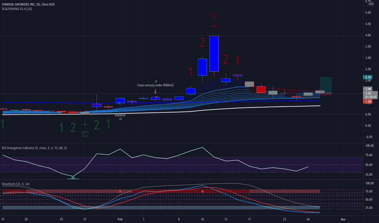The image size is (379, 223).
Task: Click date 15 on time axis
Action: 3,219
